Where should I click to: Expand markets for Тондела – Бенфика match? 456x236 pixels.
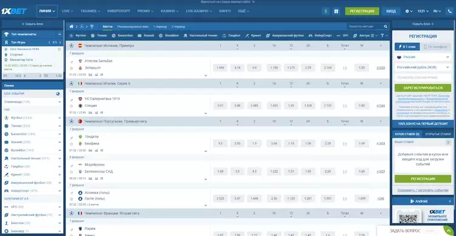coord(206,151)
